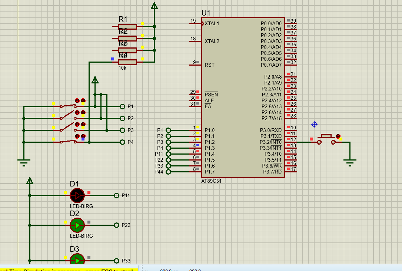Viewport: 402px width, 271px height.
Task: Click the P1 terminal at pin P1.0 of U1
Action: 168,130
